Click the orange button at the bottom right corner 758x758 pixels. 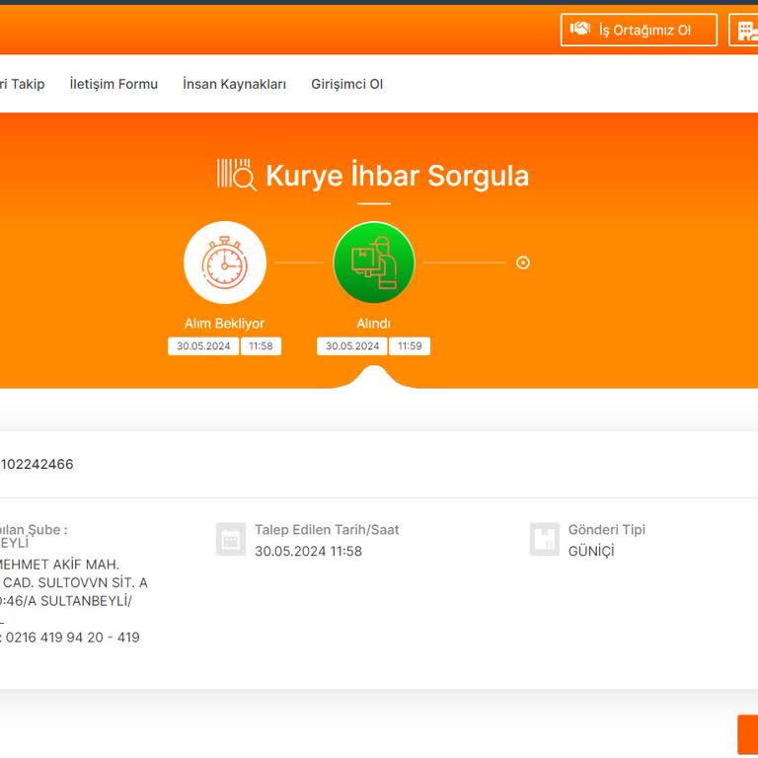coord(747,734)
